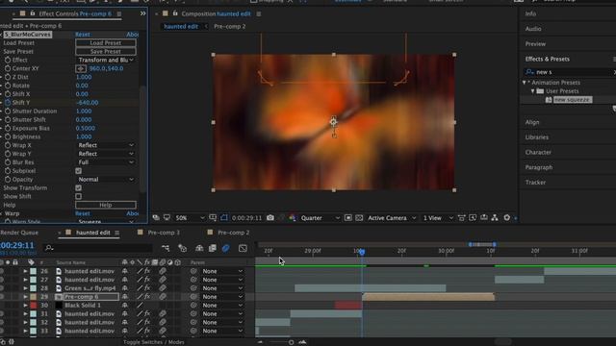Open the show channel color management icon

coord(293,218)
